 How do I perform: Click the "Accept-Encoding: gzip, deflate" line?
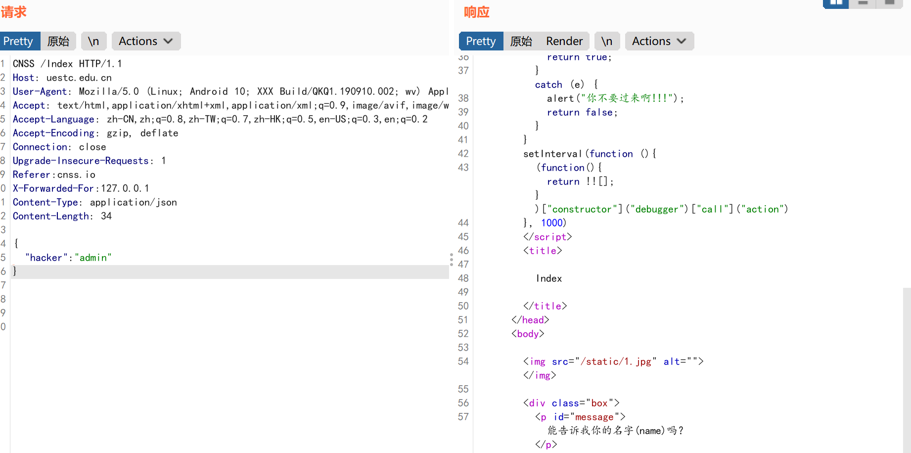coord(95,133)
